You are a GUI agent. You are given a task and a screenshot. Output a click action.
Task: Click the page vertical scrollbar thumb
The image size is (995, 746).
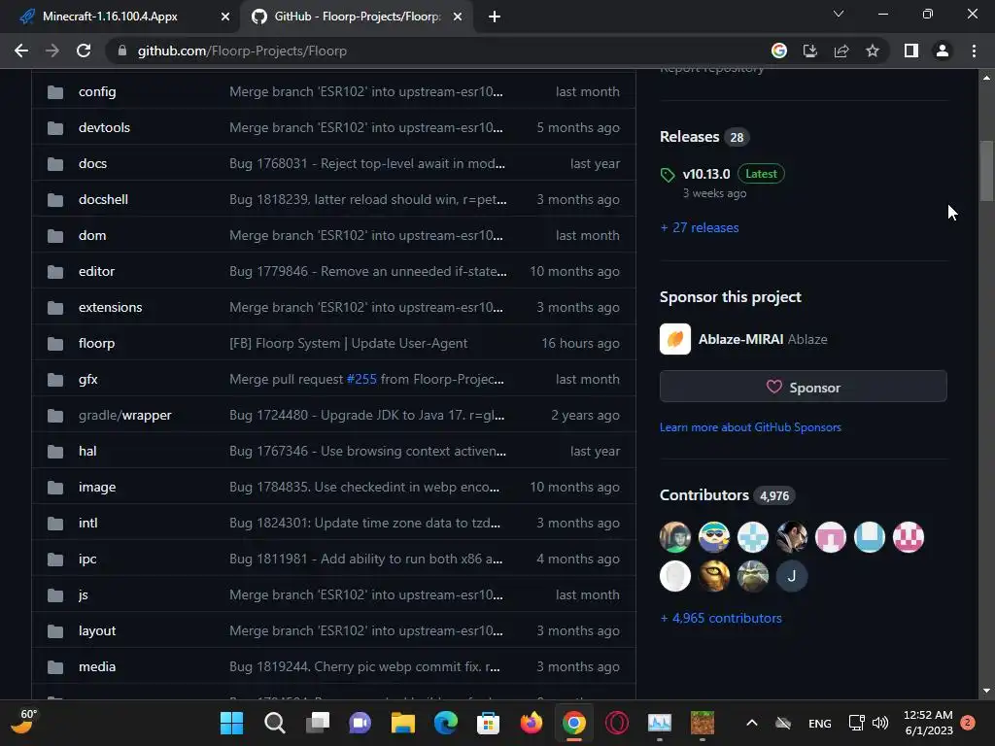pyautogui.click(x=986, y=171)
